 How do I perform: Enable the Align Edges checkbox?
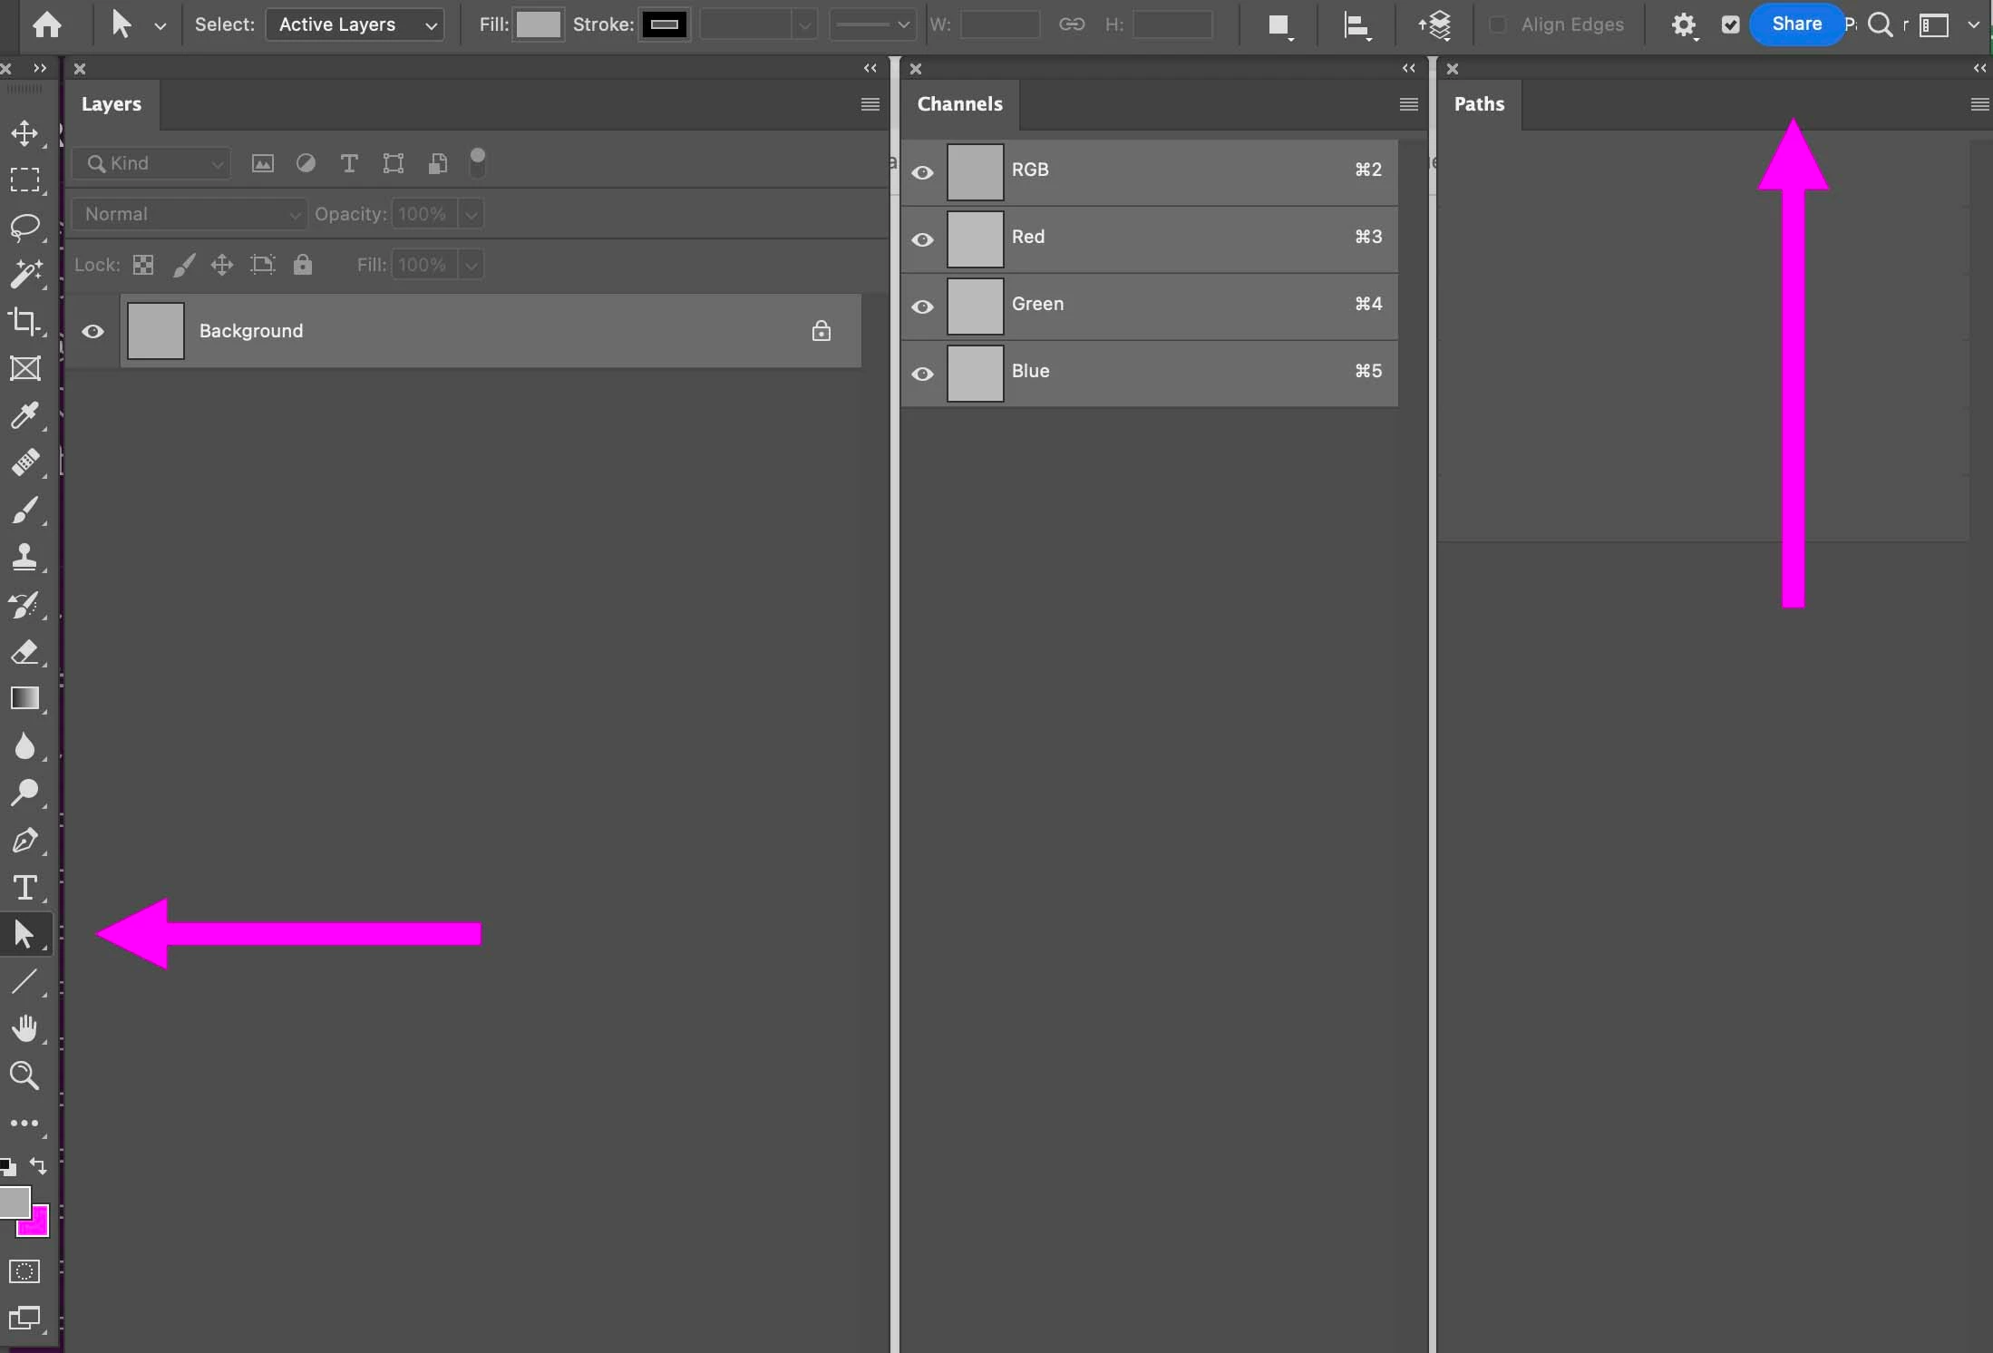[x=1498, y=24]
